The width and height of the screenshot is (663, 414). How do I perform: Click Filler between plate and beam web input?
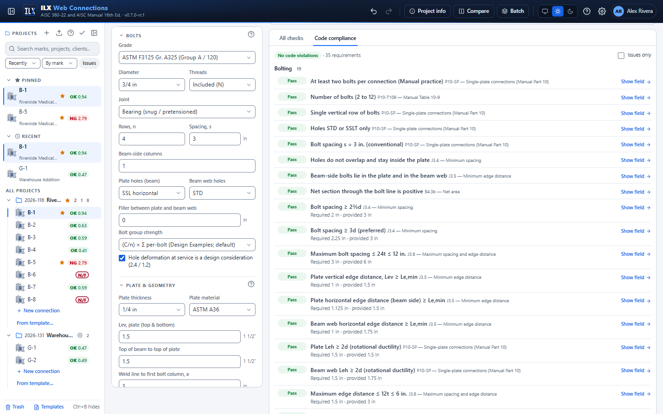pos(180,220)
